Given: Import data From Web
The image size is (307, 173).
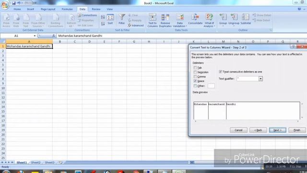Looking at the screenshot, I should pyautogui.click(x=16, y=20).
